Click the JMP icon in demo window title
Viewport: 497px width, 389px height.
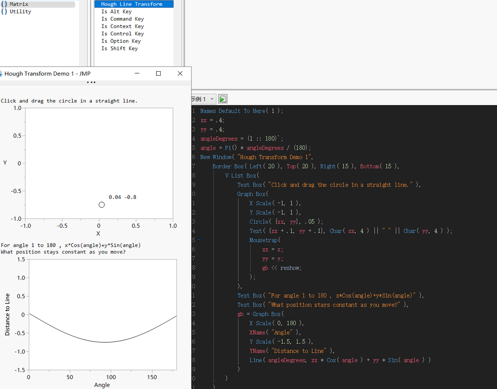(1, 74)
